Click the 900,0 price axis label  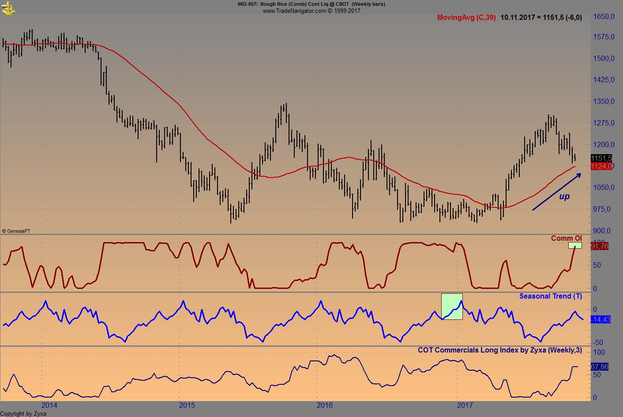pyautogui.click(x=602, y=231)
